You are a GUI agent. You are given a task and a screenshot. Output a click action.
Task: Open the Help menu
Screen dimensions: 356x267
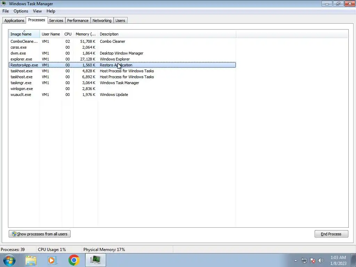point(51,11)
